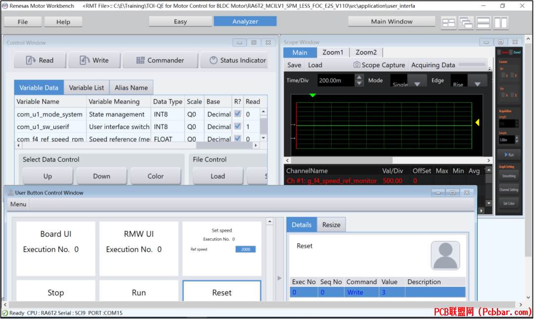
Task: Open the Zoom1 scope tab
Action: (333, 52)
